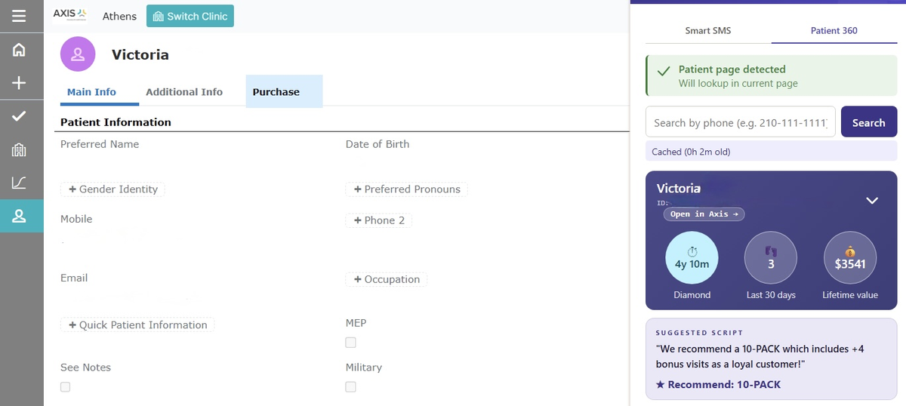Select the Patient 360 tab
The image size is (906, 406).
[x=834, y=31]
